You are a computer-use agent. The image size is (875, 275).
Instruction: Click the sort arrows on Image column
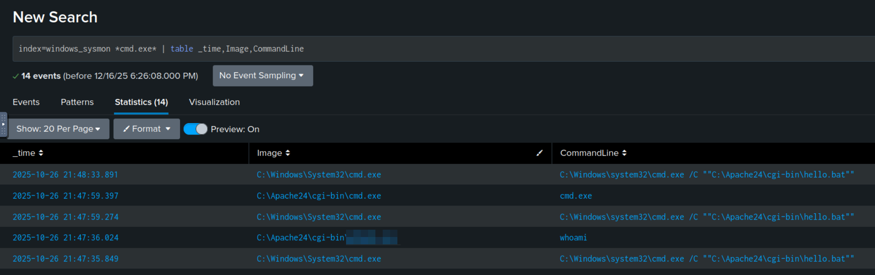pos(288,153)
